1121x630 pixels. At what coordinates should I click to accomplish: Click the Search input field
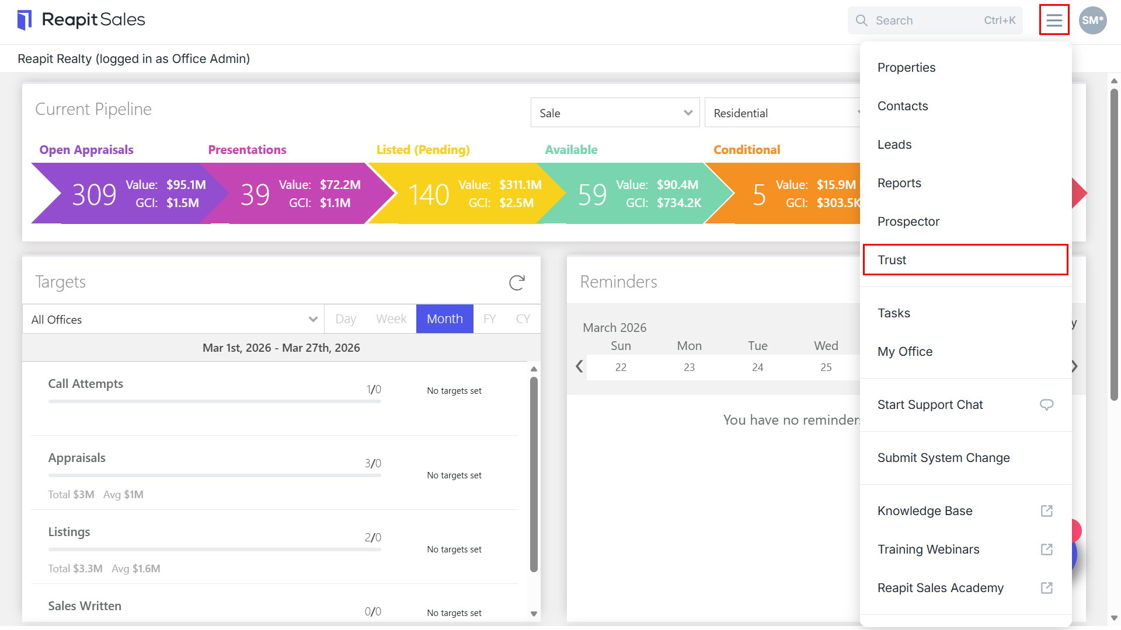pos(935,20)
